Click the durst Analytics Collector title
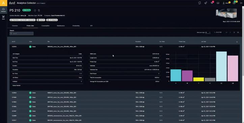Screen dimensions: 244x123 point(22,3)
